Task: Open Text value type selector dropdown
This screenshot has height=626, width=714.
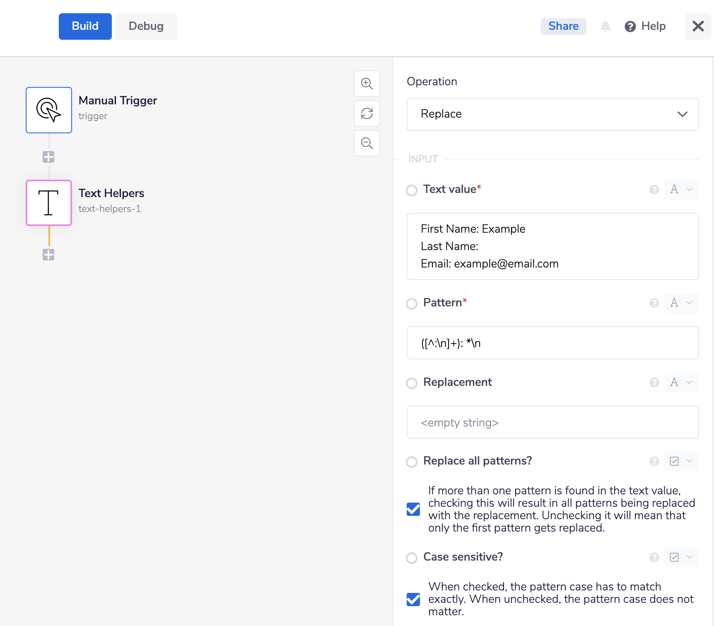Action: [x=681, y=190]
